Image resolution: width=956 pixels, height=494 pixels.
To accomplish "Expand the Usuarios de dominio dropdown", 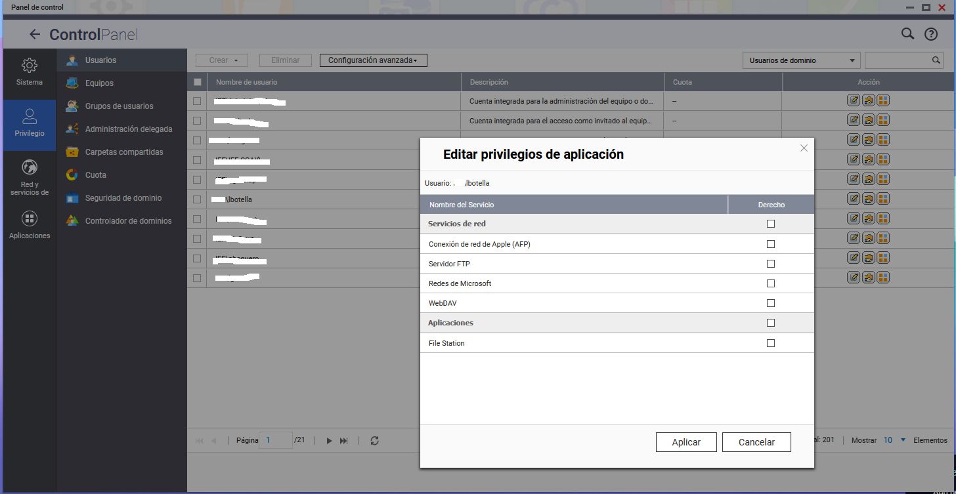I will coord(801,60).
